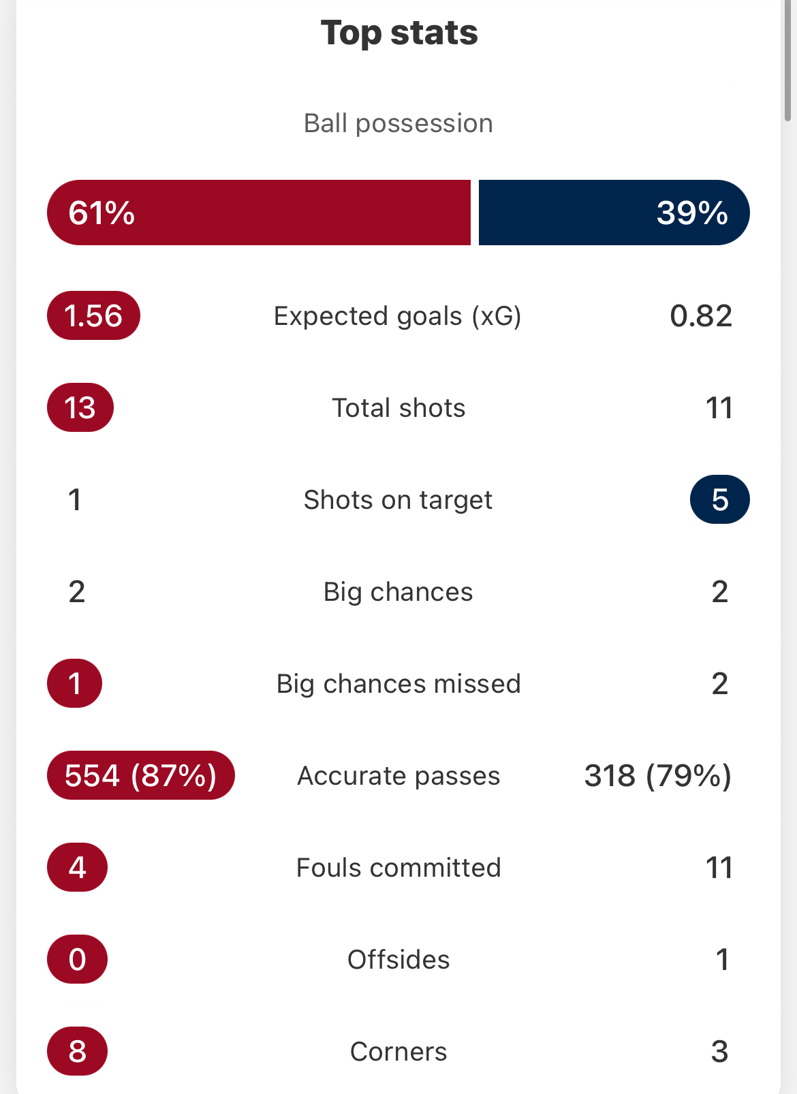Tap the red 61% possession bar

pyautogui.click(x=259, y=213)
